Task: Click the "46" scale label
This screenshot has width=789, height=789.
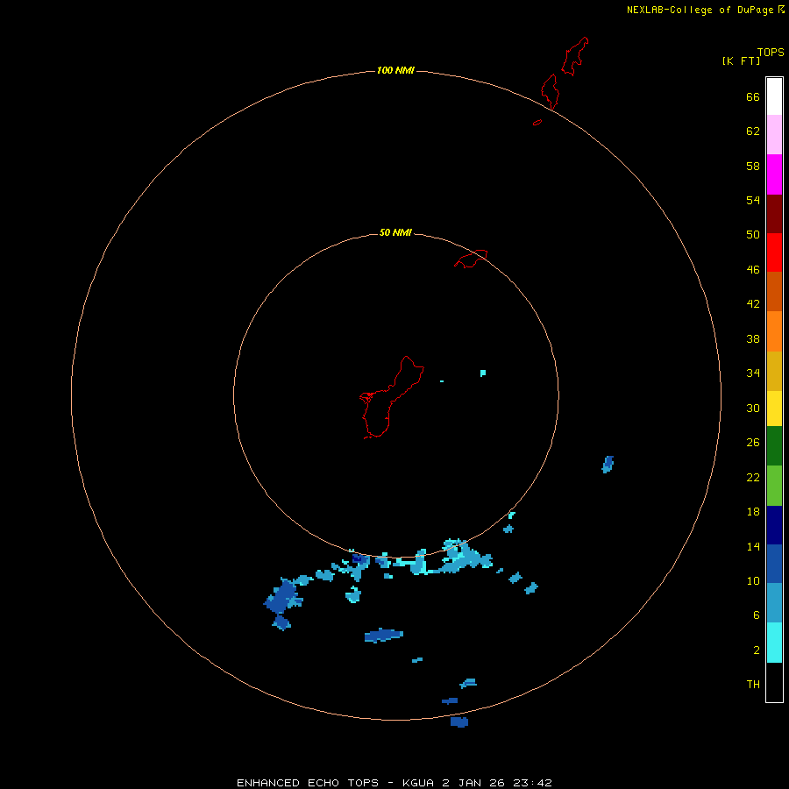Action: 753,269
